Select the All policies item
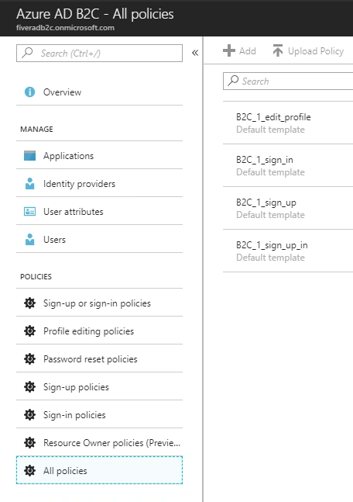Viewport: 353px width, 502px height. [99, 470]
